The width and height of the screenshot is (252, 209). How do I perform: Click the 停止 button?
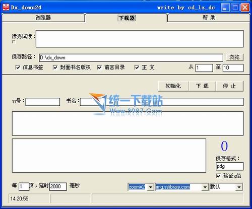point(229,86)
